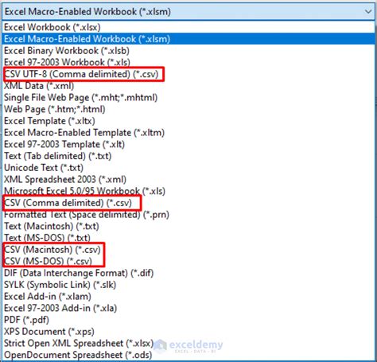The width and height of the screenshot is (377, 362).
Task: Pick DIF (Data Interchange Format) (*.dif)
Action: pyautogui.click(x=188, y=273)
